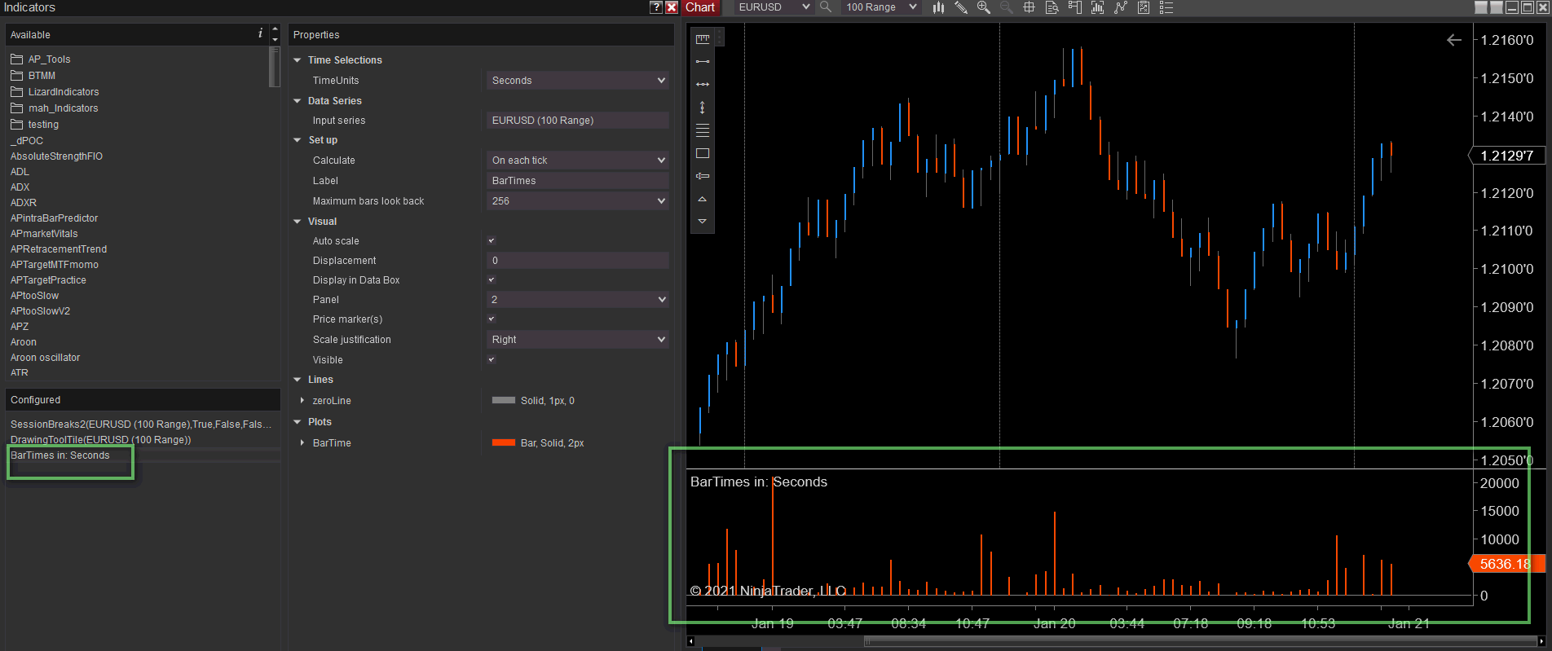Viewport: 1552px width, 651px height.
Task: Click the chart horizontal scrollbar
Action: (1201, 641)
